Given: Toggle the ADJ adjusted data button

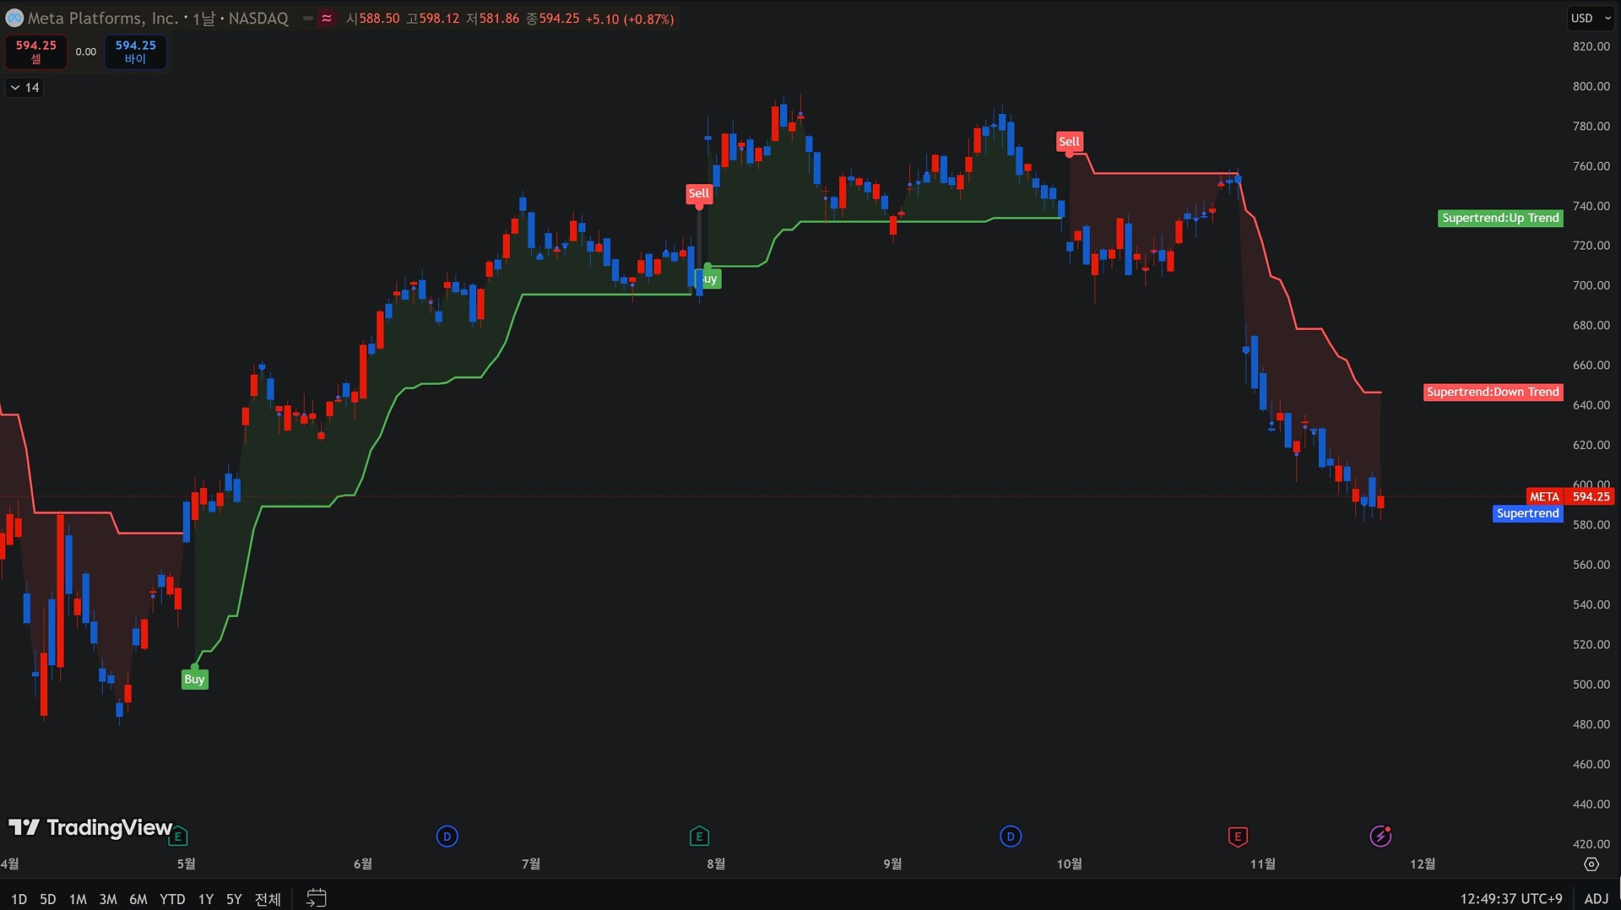Looking at the screenshot, I should (x=1596, y=899).
